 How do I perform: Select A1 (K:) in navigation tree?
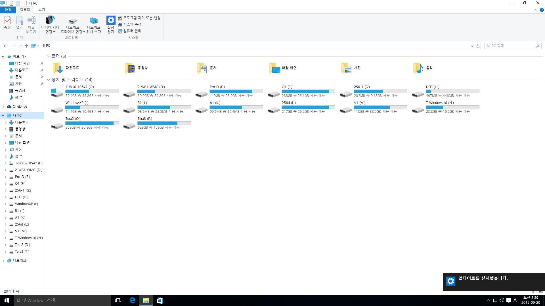coord(20,218)
